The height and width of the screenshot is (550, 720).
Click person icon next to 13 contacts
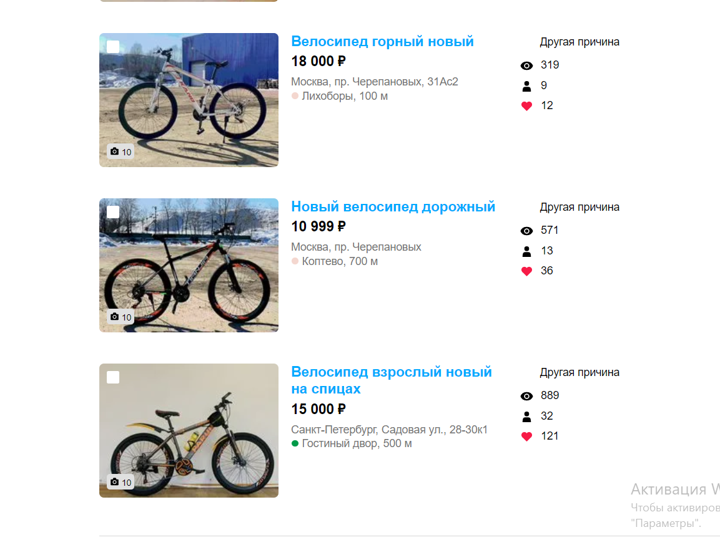[526, 251]
